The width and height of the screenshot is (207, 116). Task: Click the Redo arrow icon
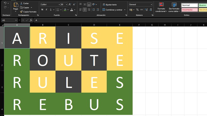(5, 7)
